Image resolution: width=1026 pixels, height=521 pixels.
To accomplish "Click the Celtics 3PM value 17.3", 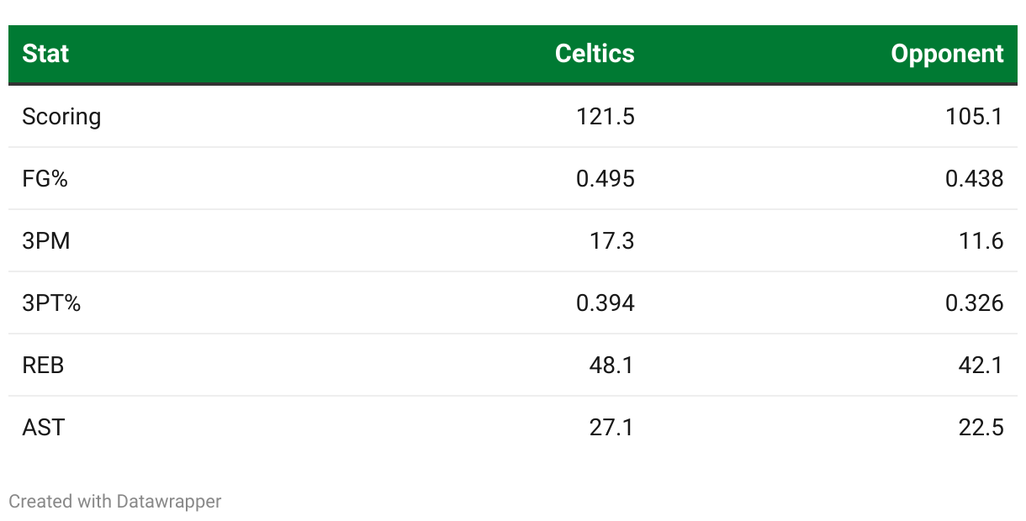I will point(611,241).
